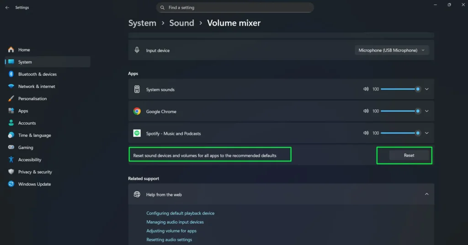Click the Reset button
This screenshot has height=245, width=468.
point(409,155)
